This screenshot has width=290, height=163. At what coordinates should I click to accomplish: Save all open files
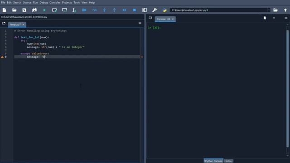pyautogui.click(x=34, y=10)
